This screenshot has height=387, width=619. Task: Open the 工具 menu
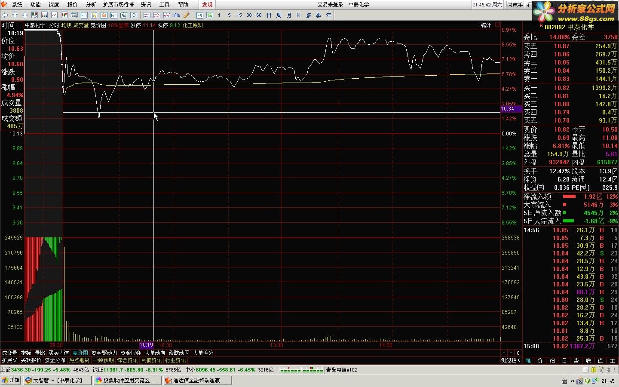[164, 5]
